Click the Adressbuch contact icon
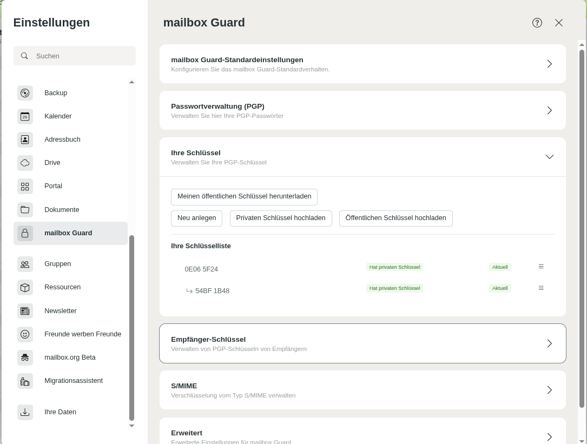 25,140
